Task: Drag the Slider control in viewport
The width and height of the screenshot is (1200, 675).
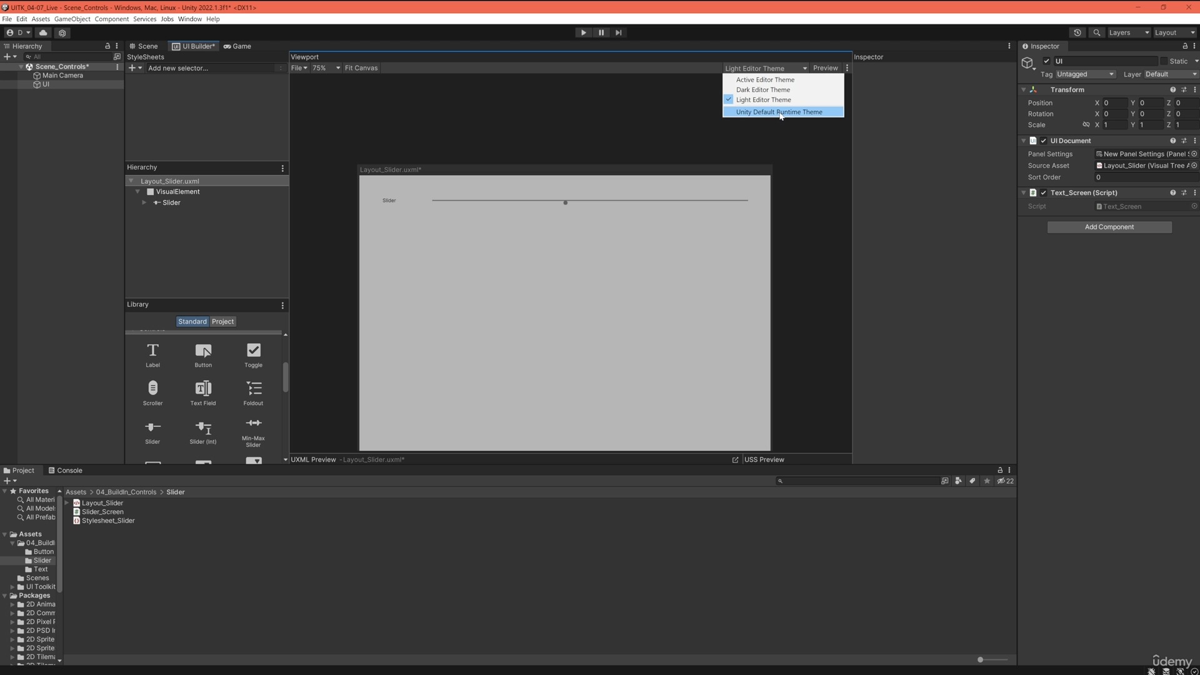Action: pyautogui.click(x=566, y=201)
